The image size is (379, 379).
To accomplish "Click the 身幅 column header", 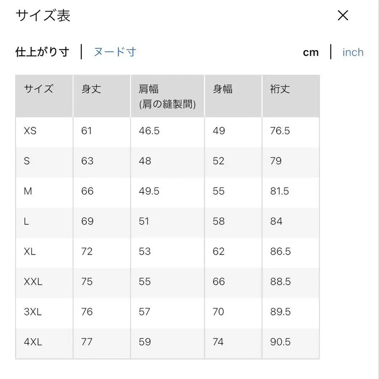I will [x=222, y=89].
